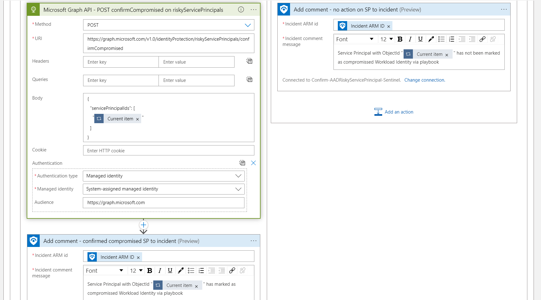Viewport: 541px width, 300px height.
Task: Click numbered list in confirmed compromised comment editor
Action: (201, 271)
